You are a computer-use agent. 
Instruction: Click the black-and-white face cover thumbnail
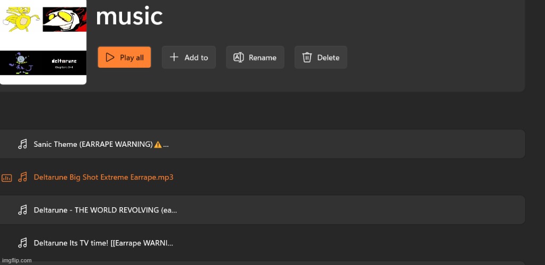(x=64, y=20)
